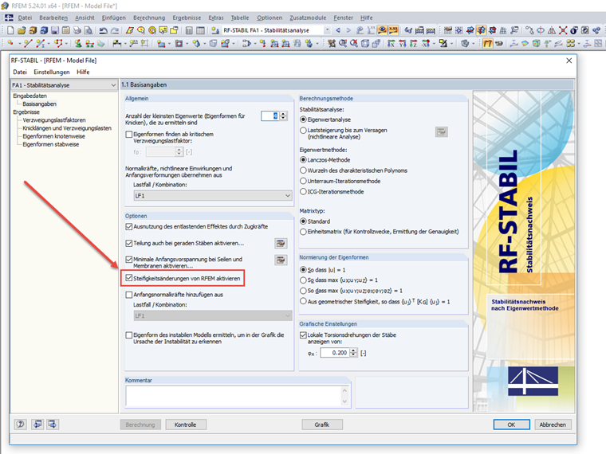Click the view in Y direction icon

coord(403,44)
